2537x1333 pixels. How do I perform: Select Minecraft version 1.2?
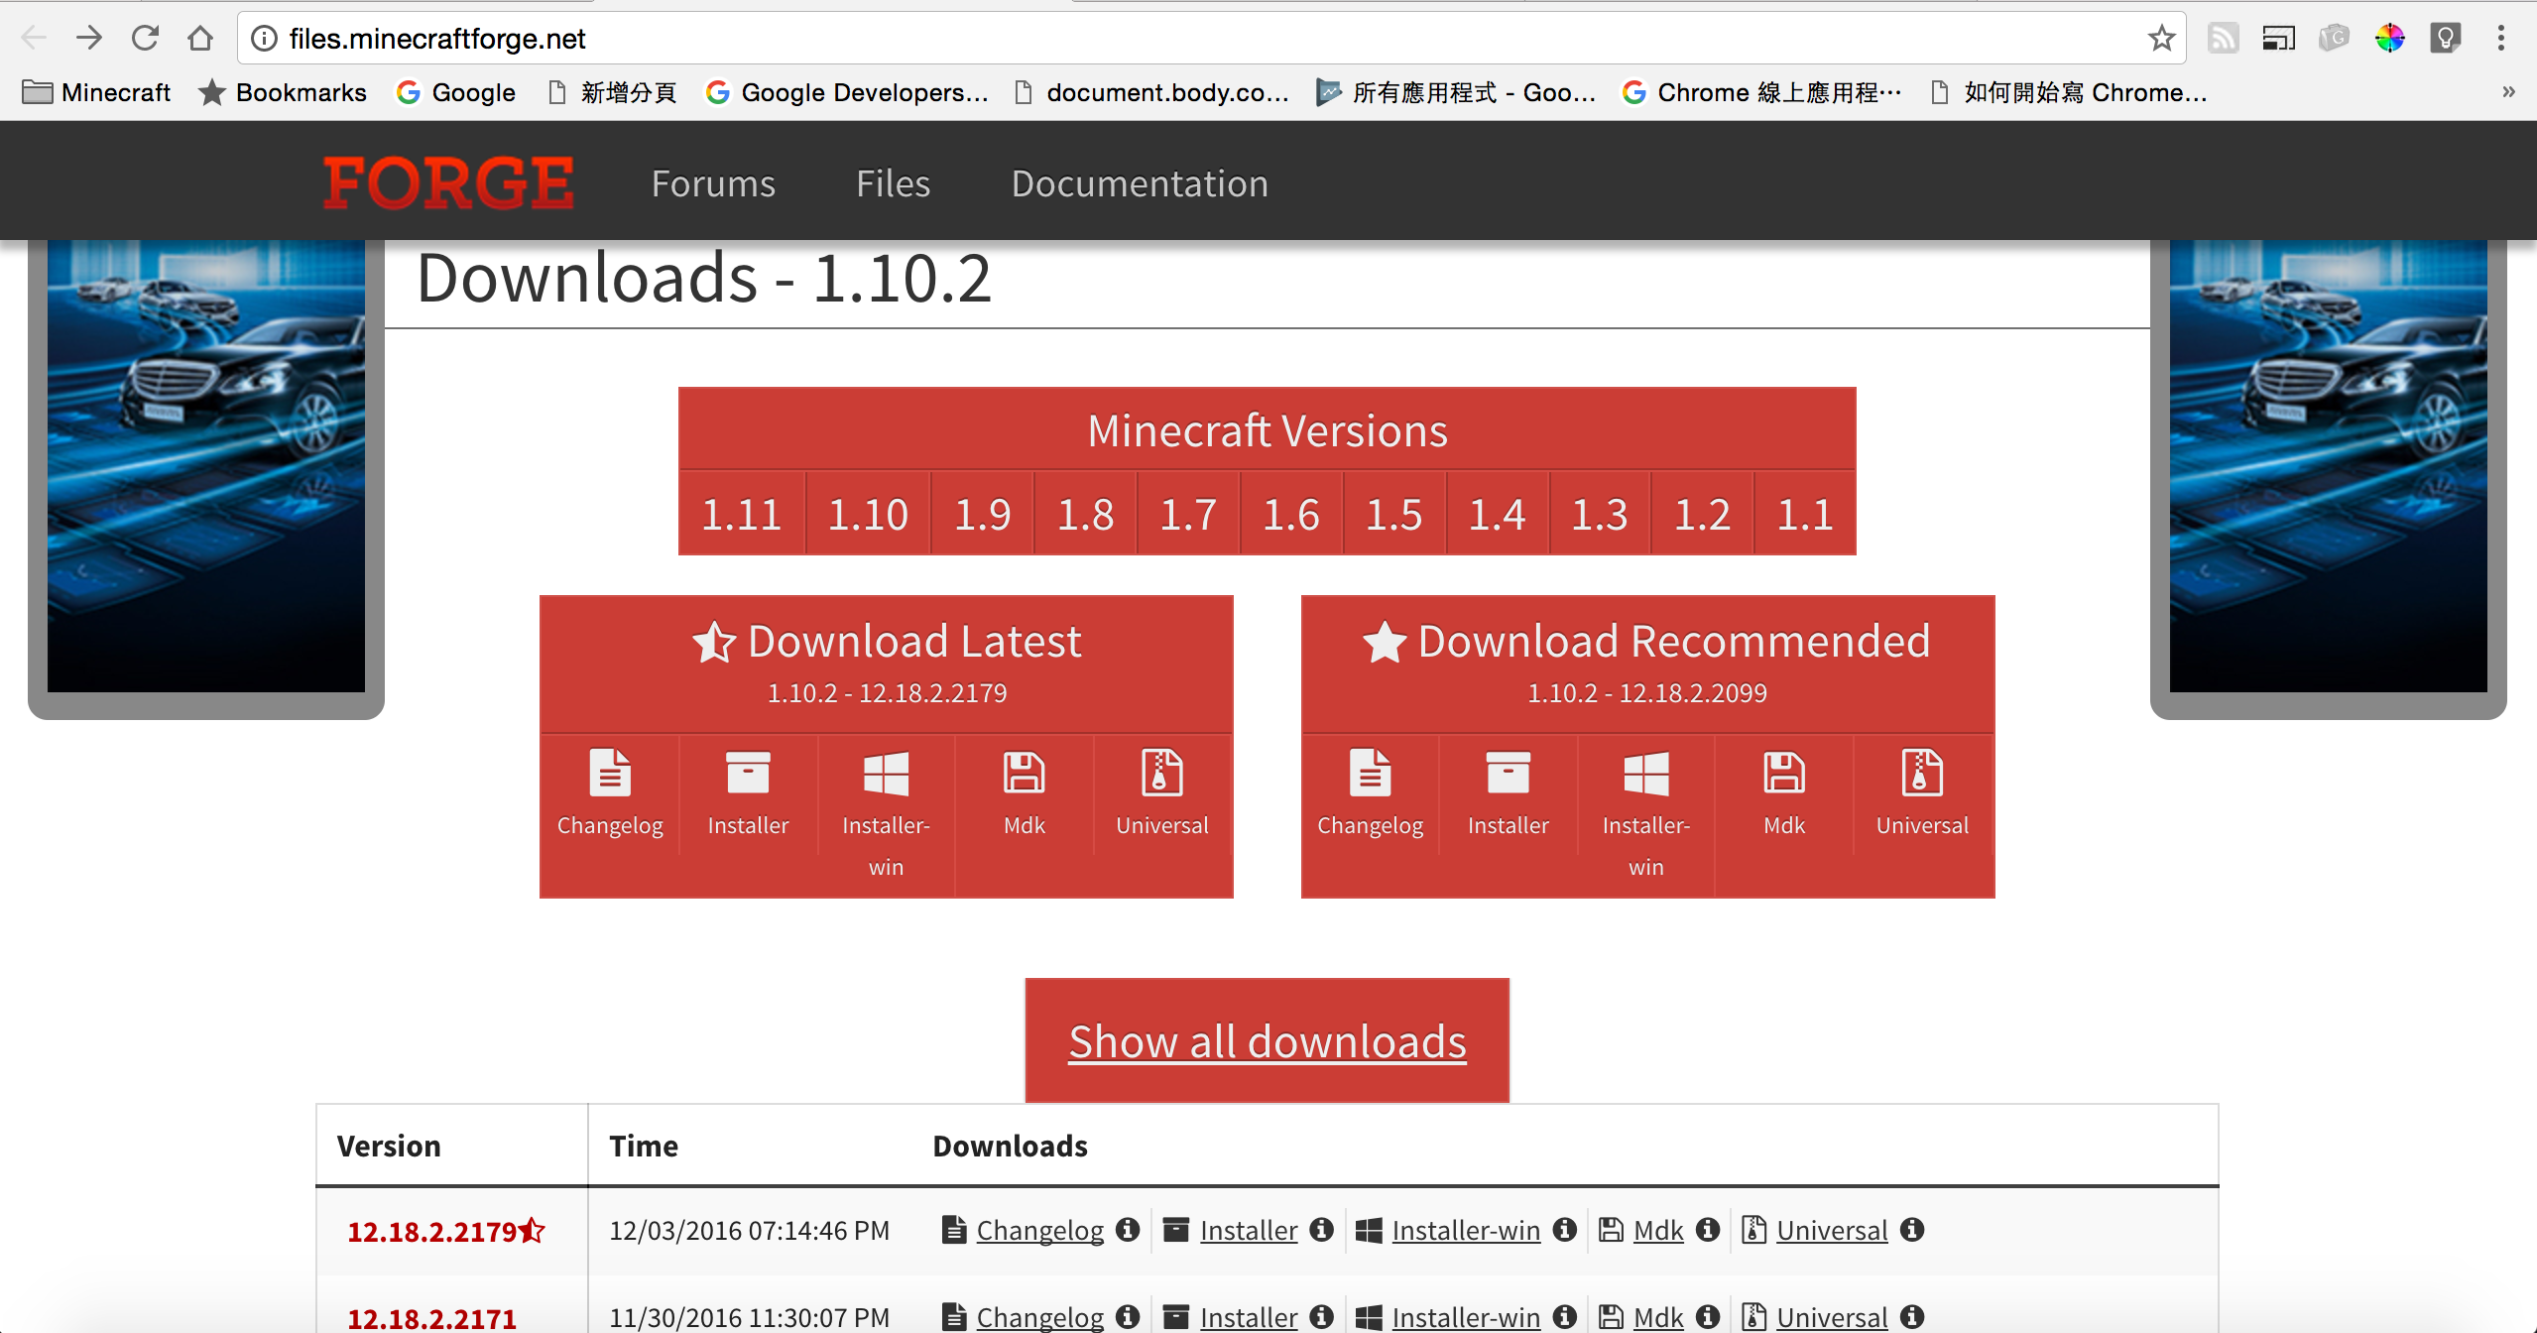[1702, 514]
